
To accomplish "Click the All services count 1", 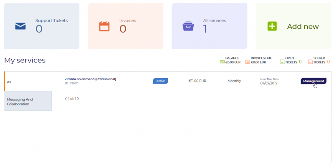I will click(x=205, y=29).
